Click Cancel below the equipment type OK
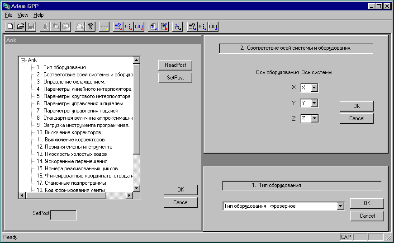Viewport: 394px width, 243px height. (367, 216)
